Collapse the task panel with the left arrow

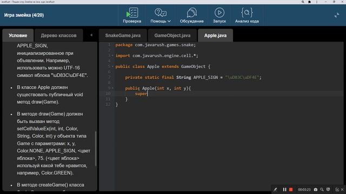[91, 35]
